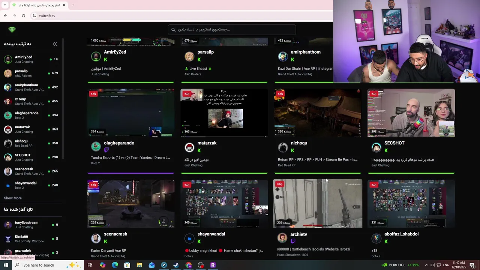
Task: Open File Explorer from taskbar
Action: click(139, 265)
